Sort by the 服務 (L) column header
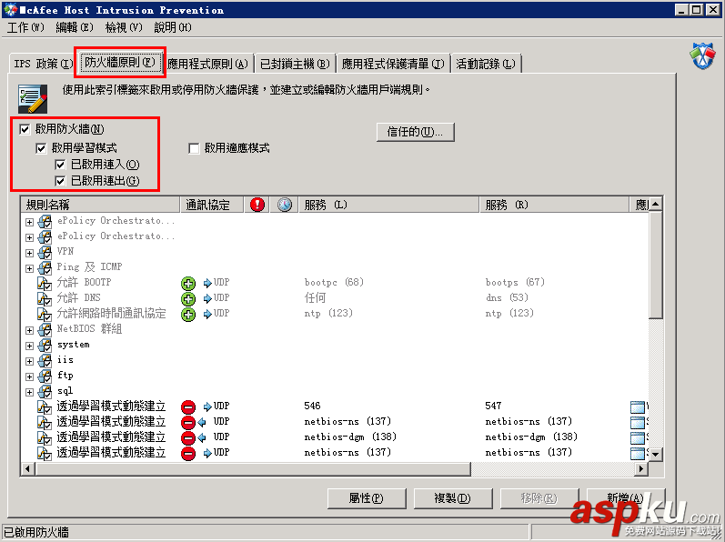Image resolution: width=725 pixels, height=542 pixels. coord(388,205)
